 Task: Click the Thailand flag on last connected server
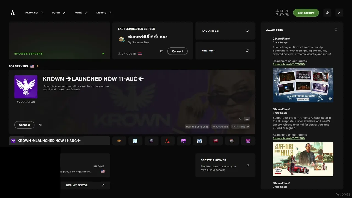coord(140,54)
